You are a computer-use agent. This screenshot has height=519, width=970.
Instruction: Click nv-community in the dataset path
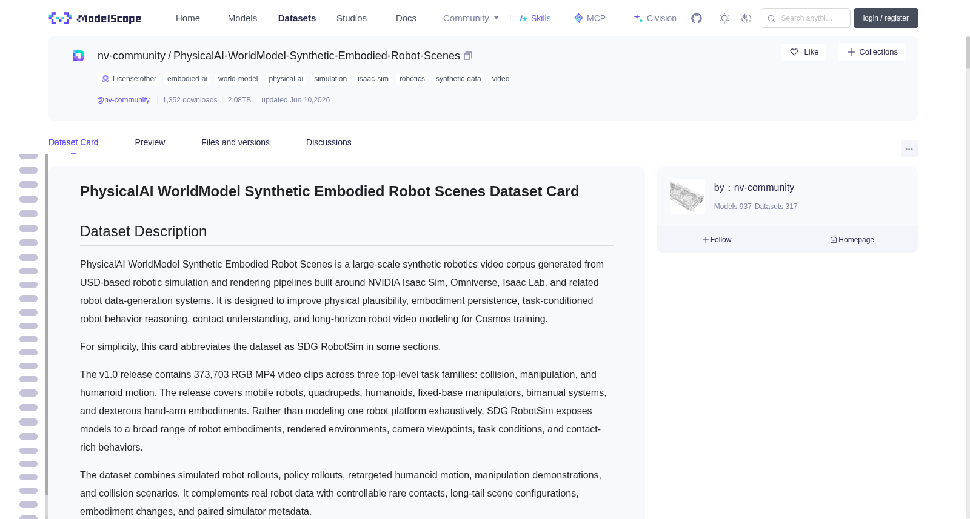coord(132,56)
